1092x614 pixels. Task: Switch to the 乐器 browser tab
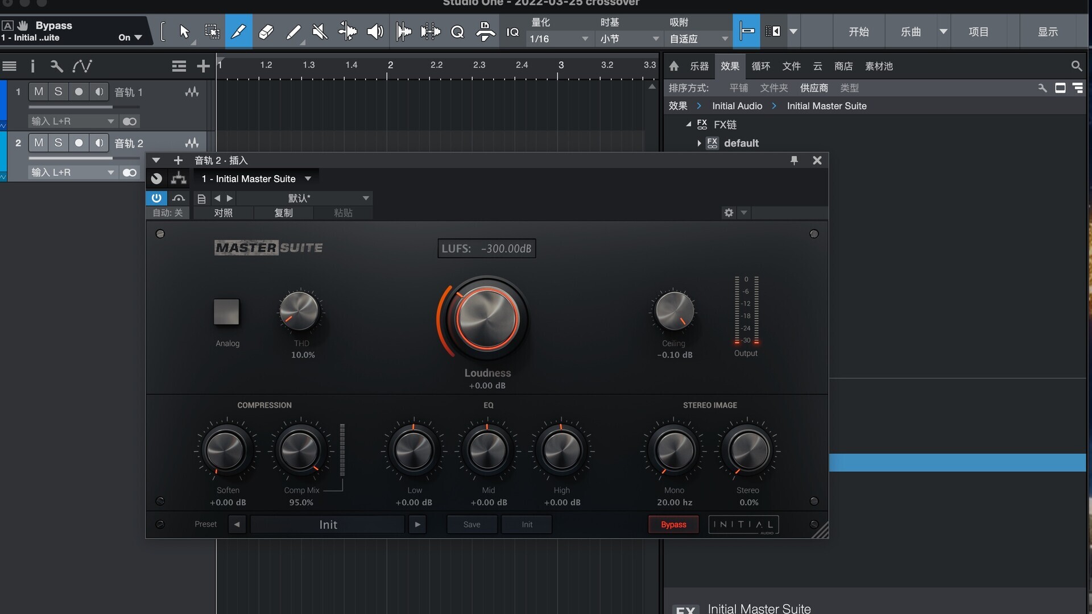[699, 66]
